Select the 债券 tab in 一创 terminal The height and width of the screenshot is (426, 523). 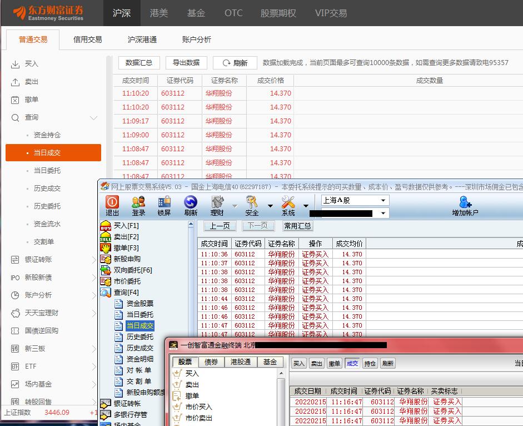click(x=211, y=362)
